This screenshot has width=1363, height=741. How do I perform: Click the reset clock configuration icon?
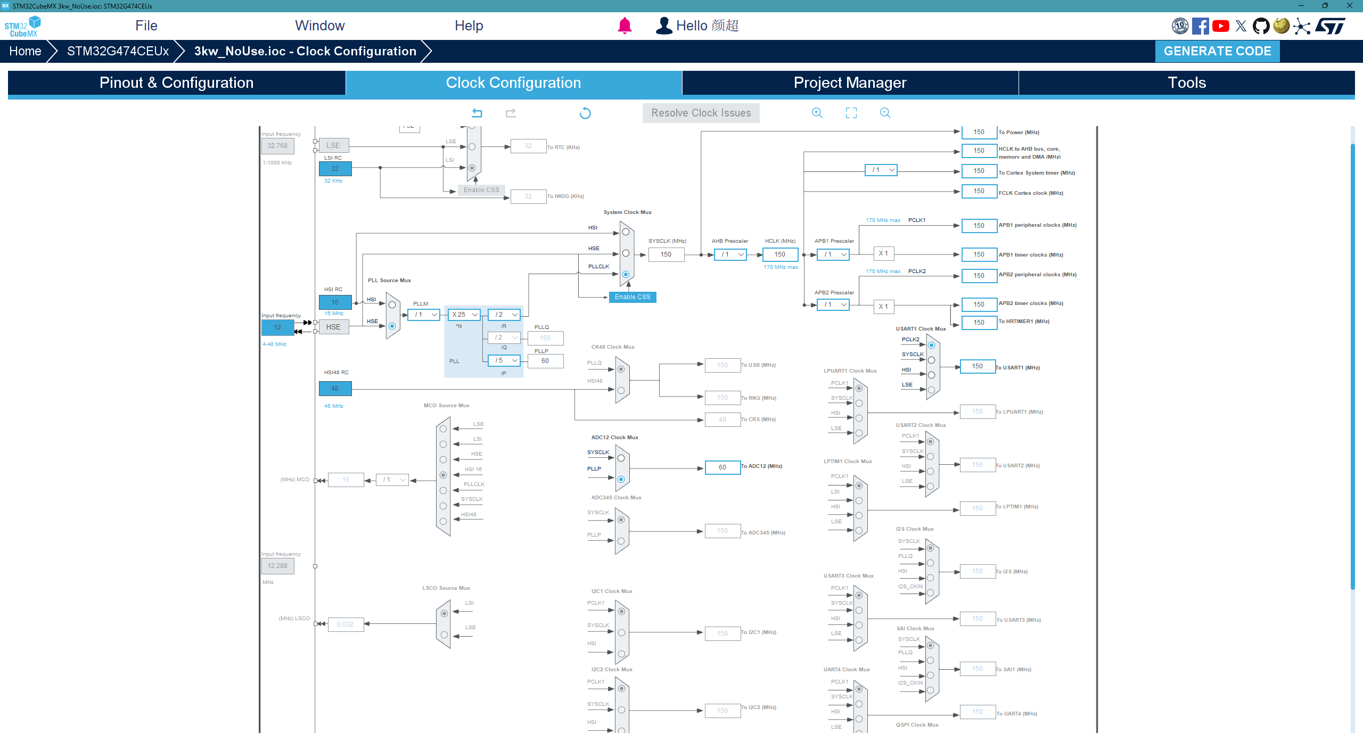click(585, 113)
